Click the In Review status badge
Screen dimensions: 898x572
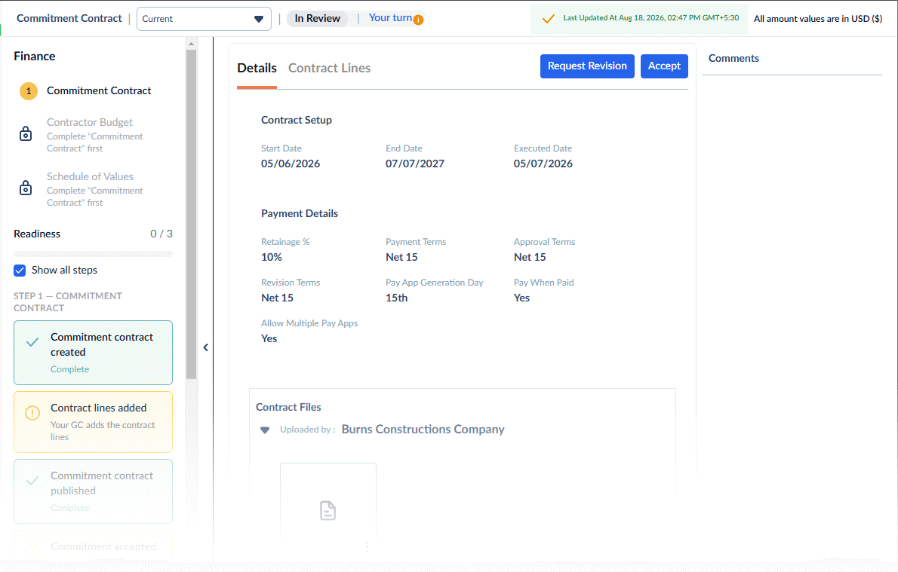point(317,19)
